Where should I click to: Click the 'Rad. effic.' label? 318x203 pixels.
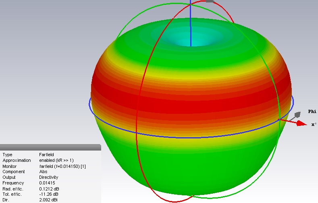point(13,189)
